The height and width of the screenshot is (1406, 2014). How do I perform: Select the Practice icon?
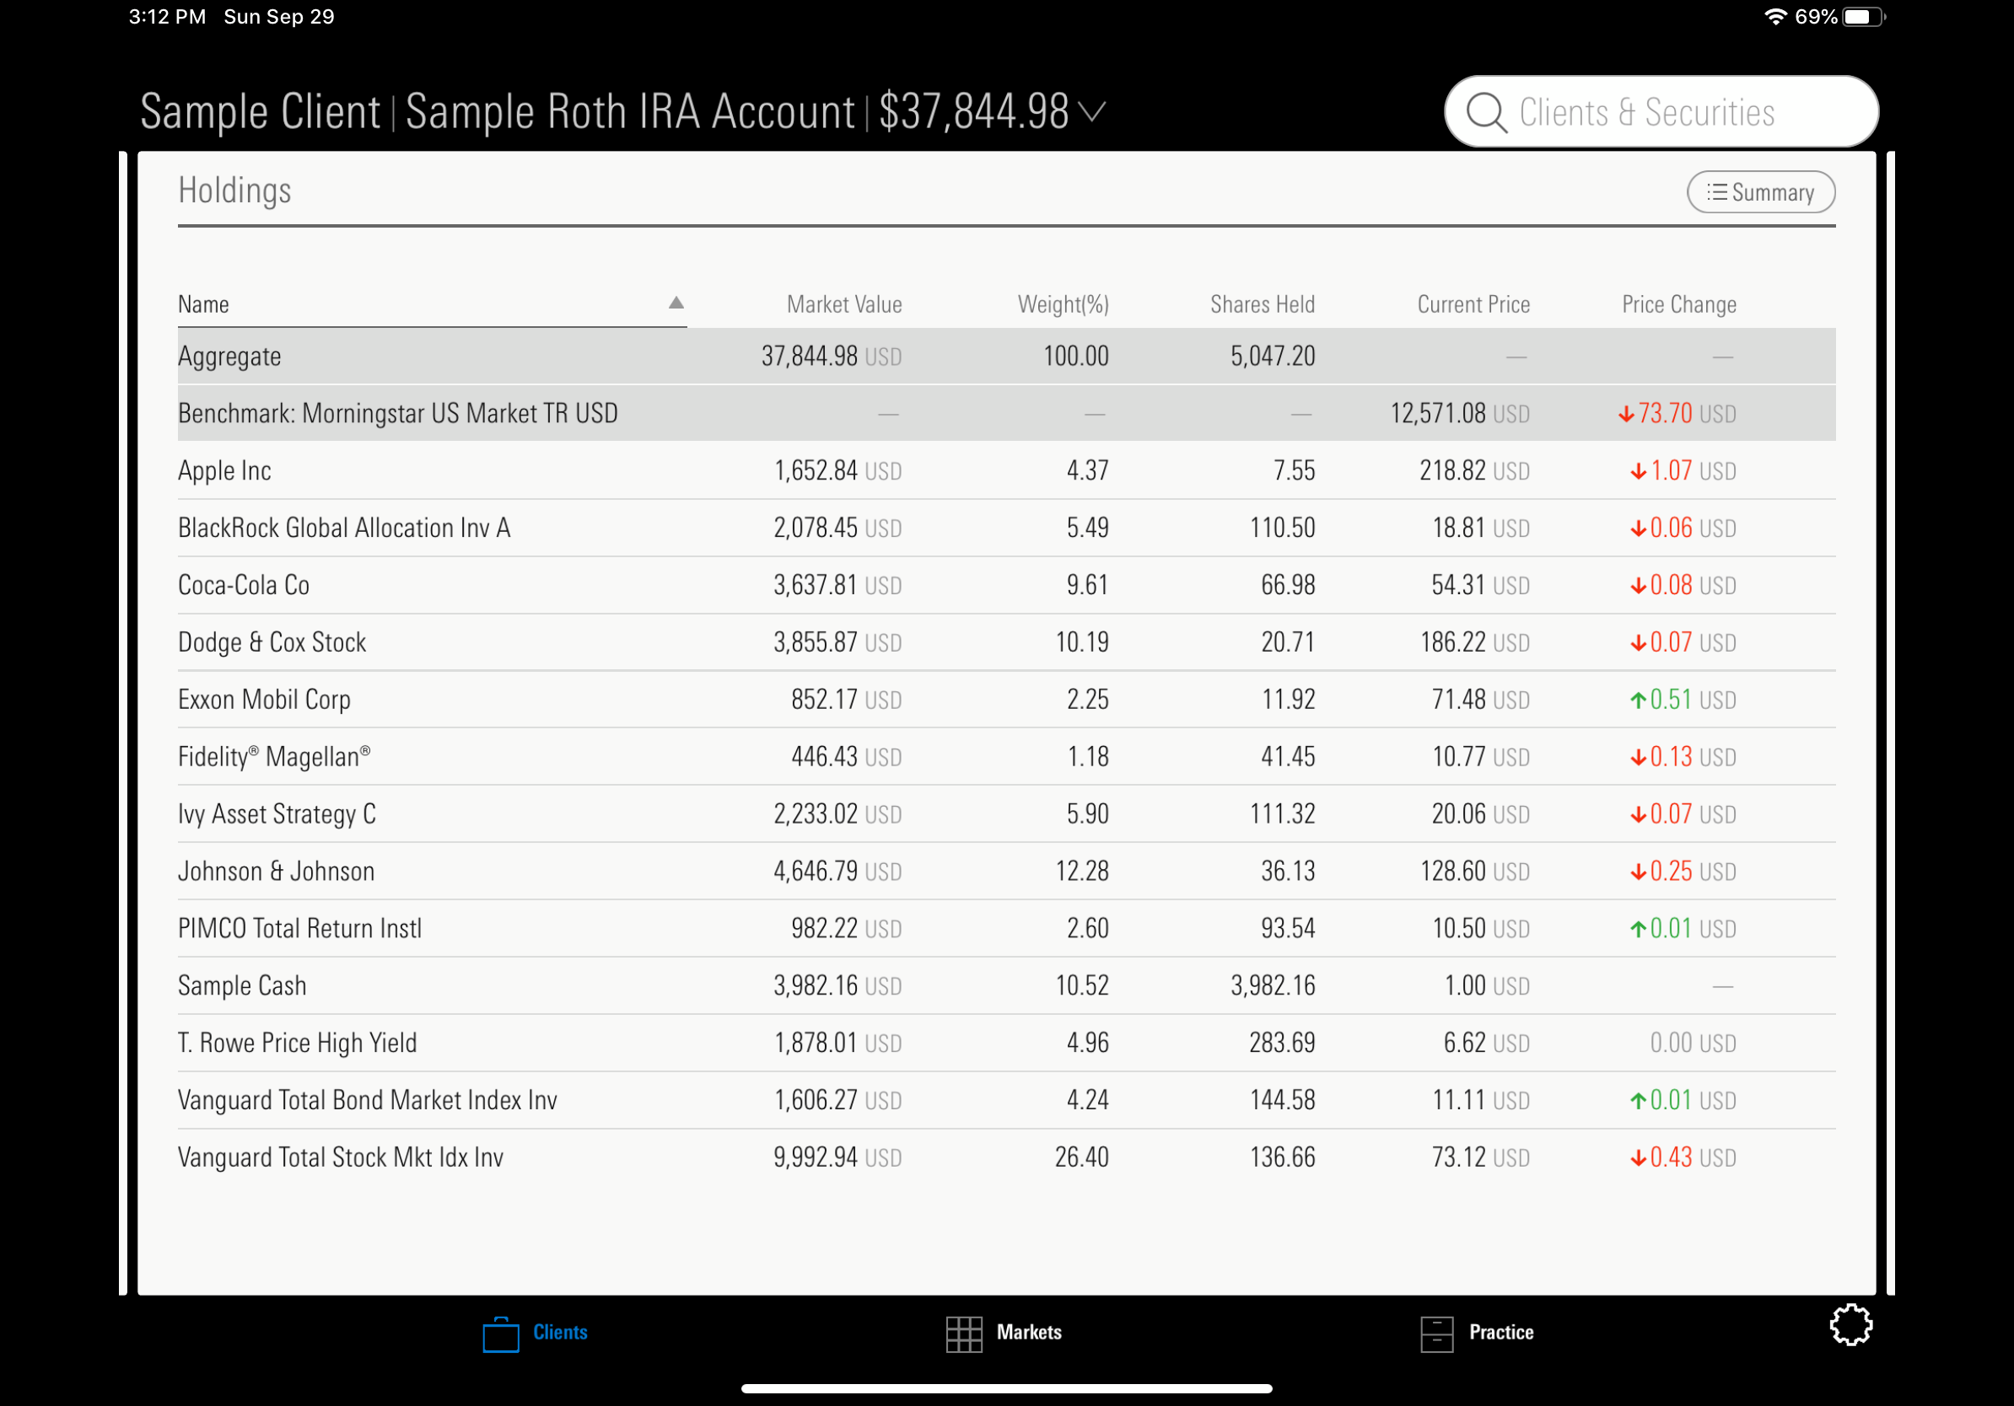(x=1436, y=1334)
